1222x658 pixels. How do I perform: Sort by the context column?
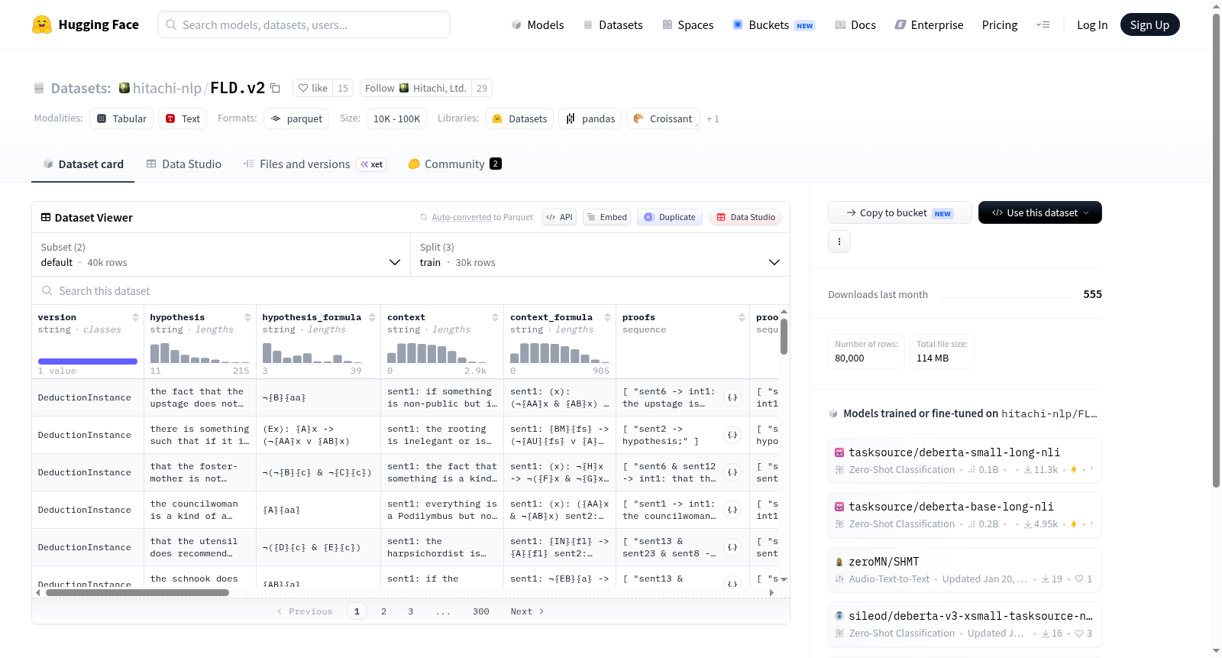[x=495, y=317]
